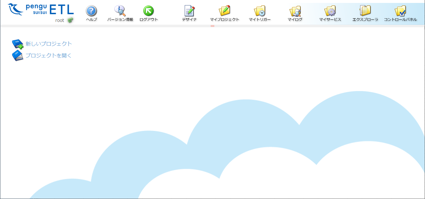Click the プロジェクトを開く link
This screenshot has width=425, height=199.
pos(48,56)
